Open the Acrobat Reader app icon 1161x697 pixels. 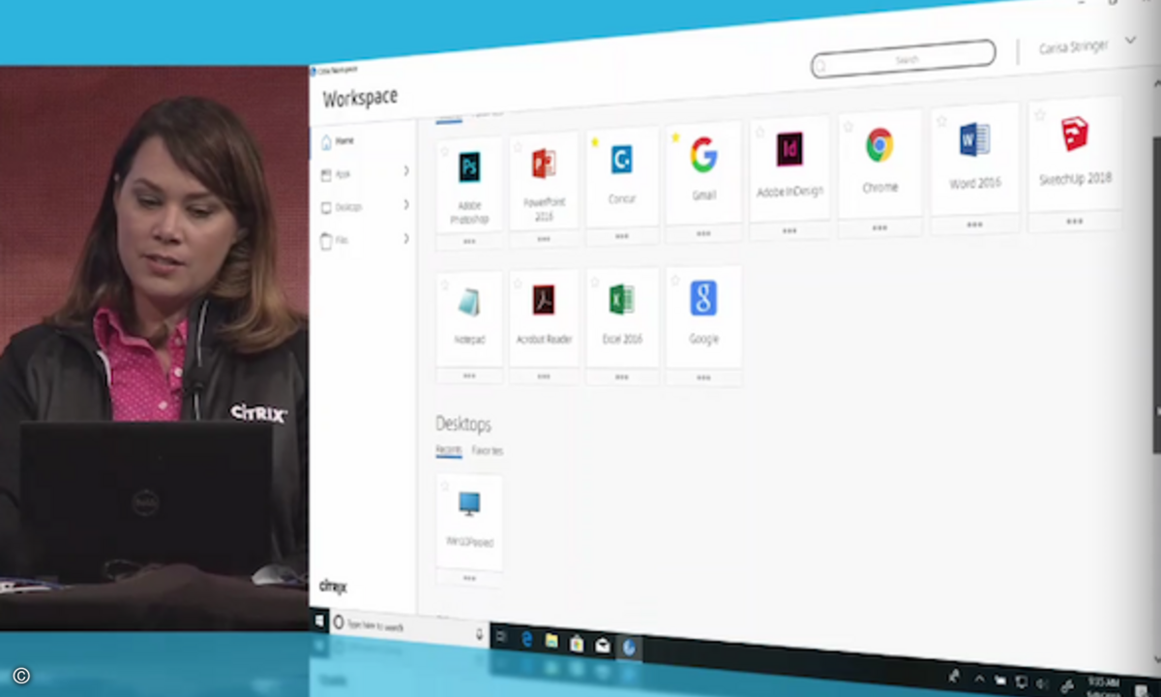pyautogui.click(x=544, y=300)
